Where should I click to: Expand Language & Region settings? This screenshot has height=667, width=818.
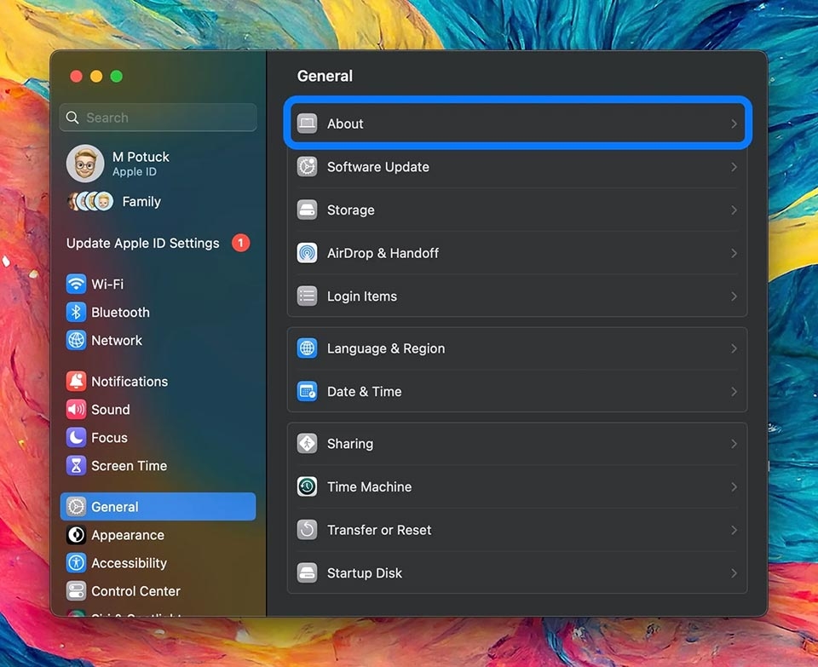[734, 348]
